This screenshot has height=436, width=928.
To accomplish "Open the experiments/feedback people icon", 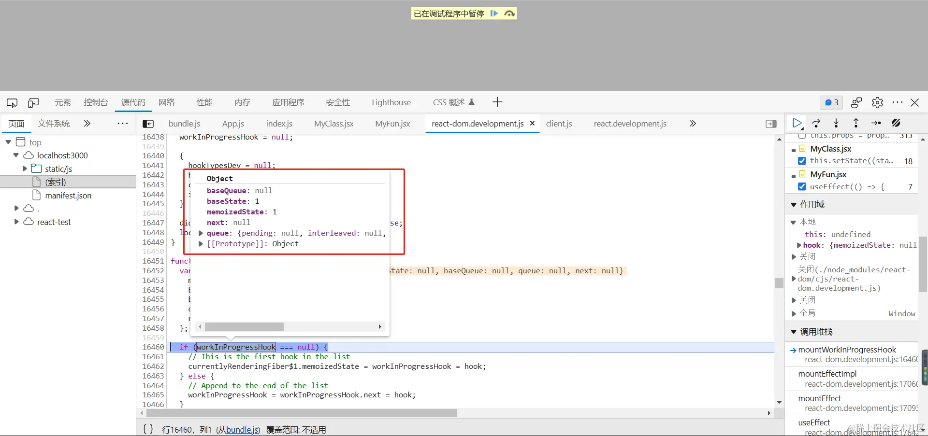I will (856, 102).
